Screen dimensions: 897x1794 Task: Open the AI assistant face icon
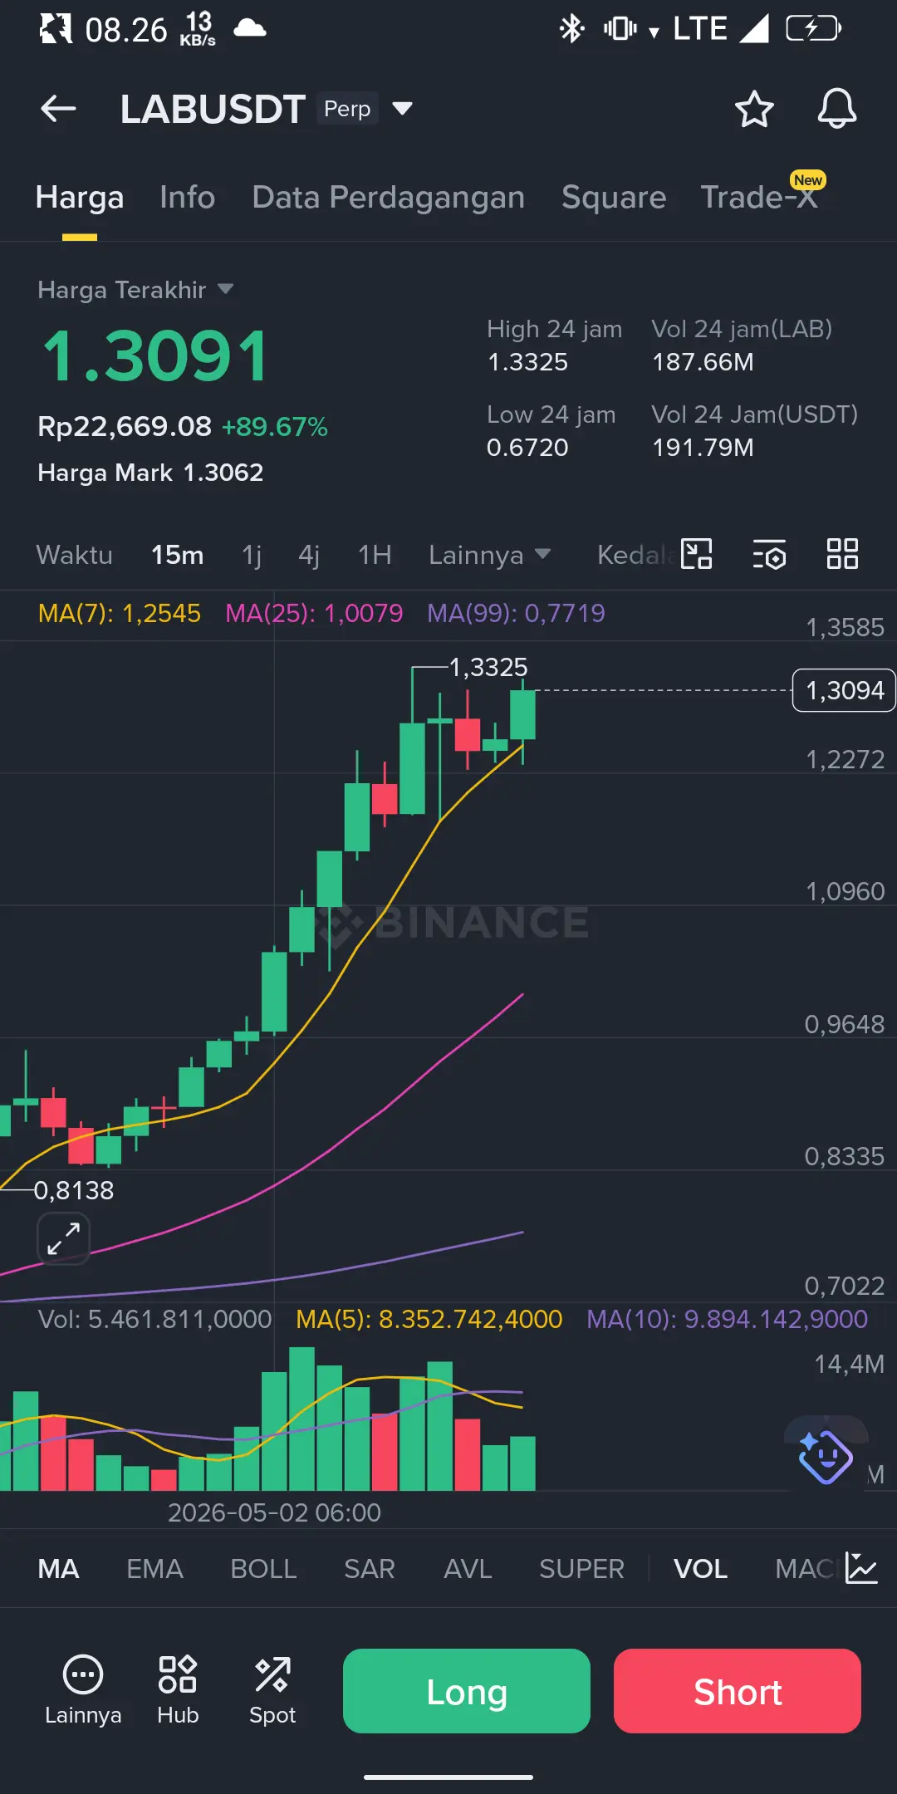point(826,1456)
